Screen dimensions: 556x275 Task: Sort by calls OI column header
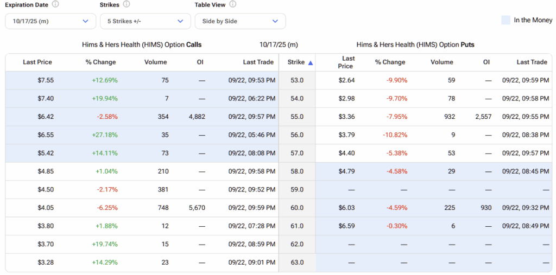click(200, 62)
